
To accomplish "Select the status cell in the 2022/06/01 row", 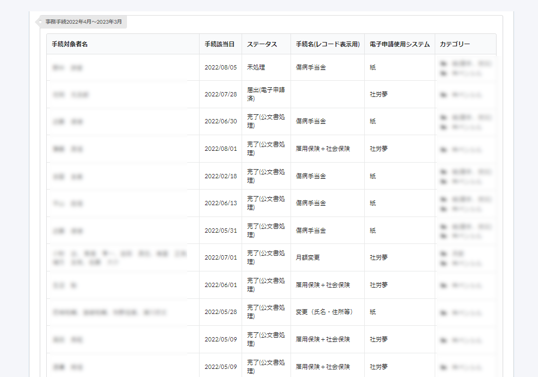I will coord(266,285).
